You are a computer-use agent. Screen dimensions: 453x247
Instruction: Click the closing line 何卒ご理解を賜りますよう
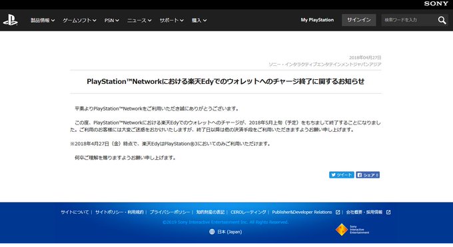tap(125, 158)
